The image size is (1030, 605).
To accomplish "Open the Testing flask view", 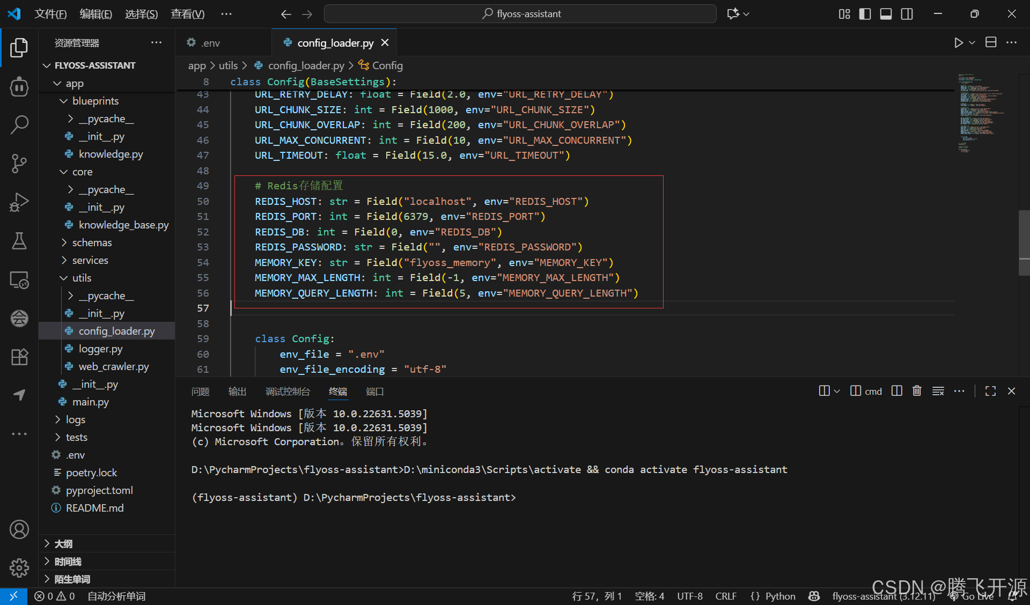I will pyautogui.click(x=19, y=241).
